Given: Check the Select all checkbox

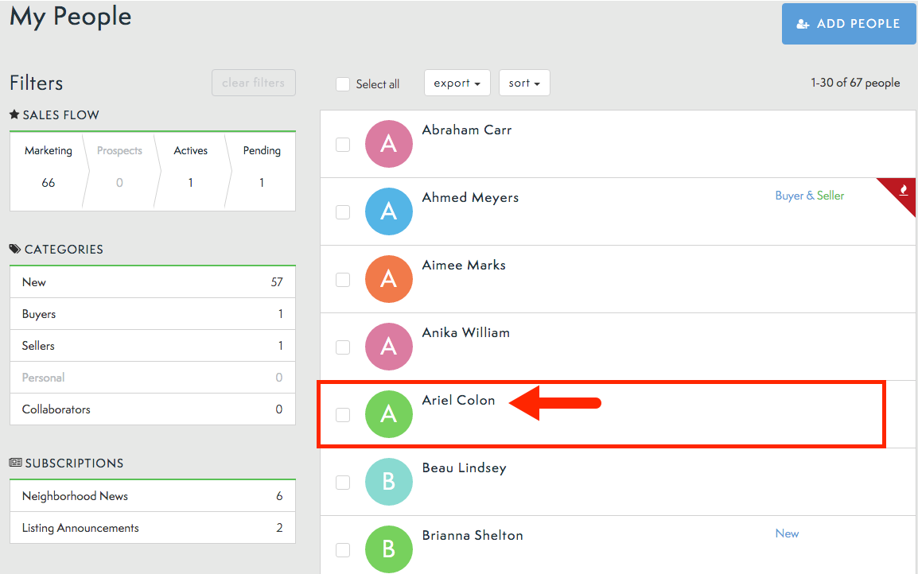Looking at the screenshot, I should (343, 84).
